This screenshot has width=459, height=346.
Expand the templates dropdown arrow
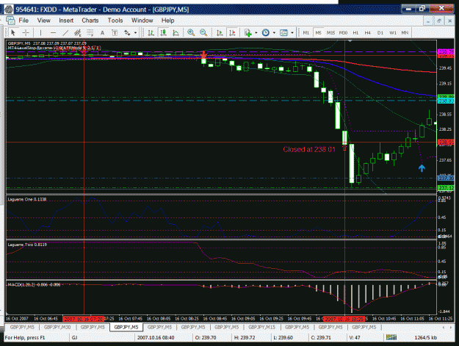pyautogui.click(x=292, y=33)
